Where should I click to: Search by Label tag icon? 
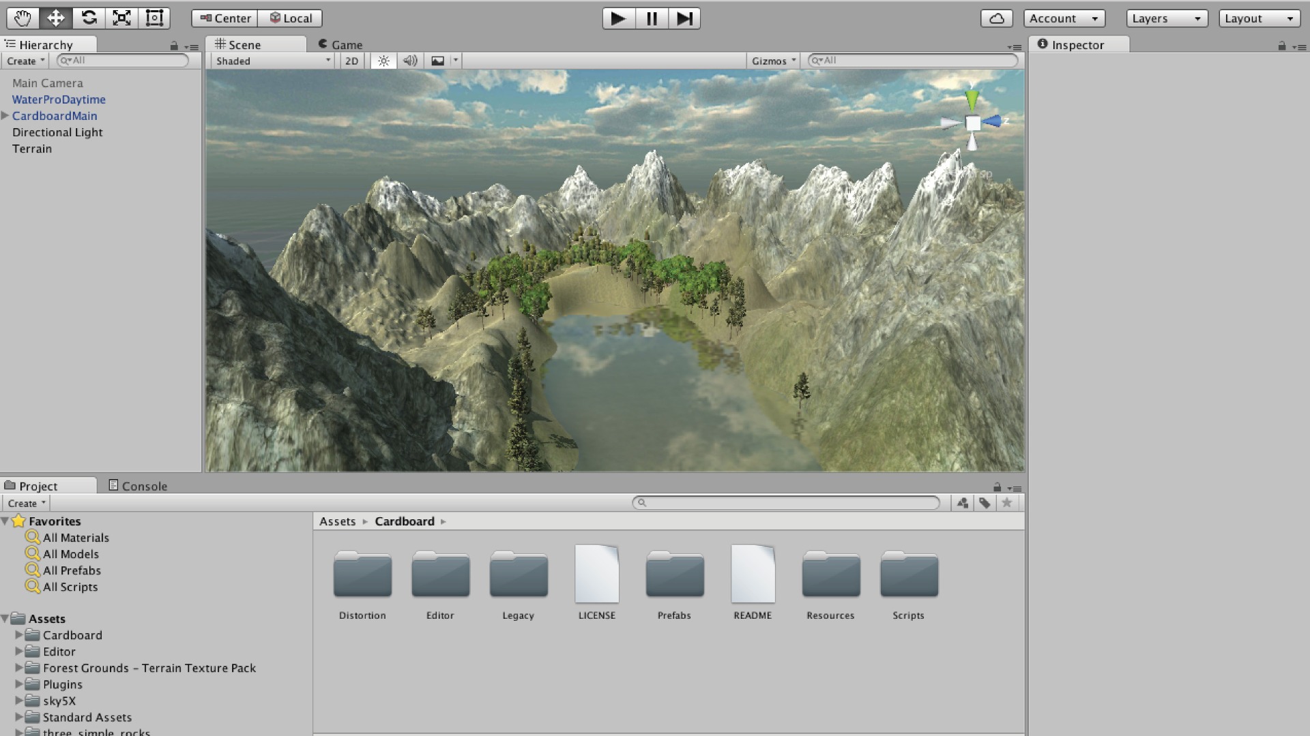pos(985,503)
